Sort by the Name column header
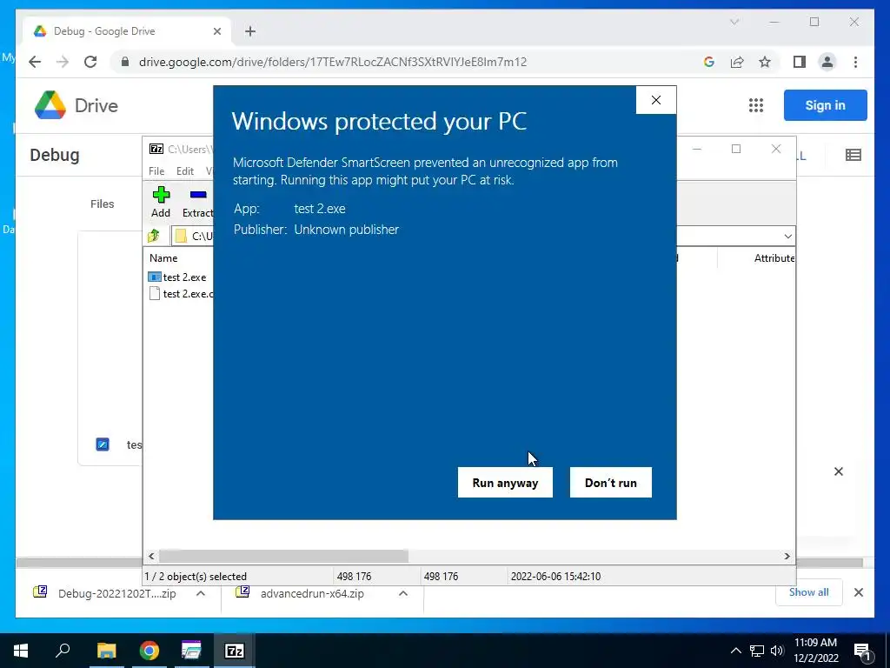 [163, 257]
